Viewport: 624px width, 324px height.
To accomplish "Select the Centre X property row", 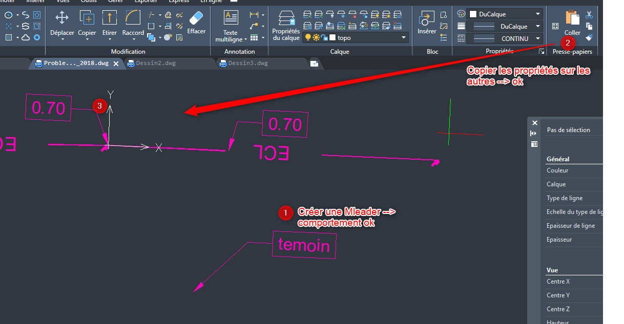I will click(574, 282).
